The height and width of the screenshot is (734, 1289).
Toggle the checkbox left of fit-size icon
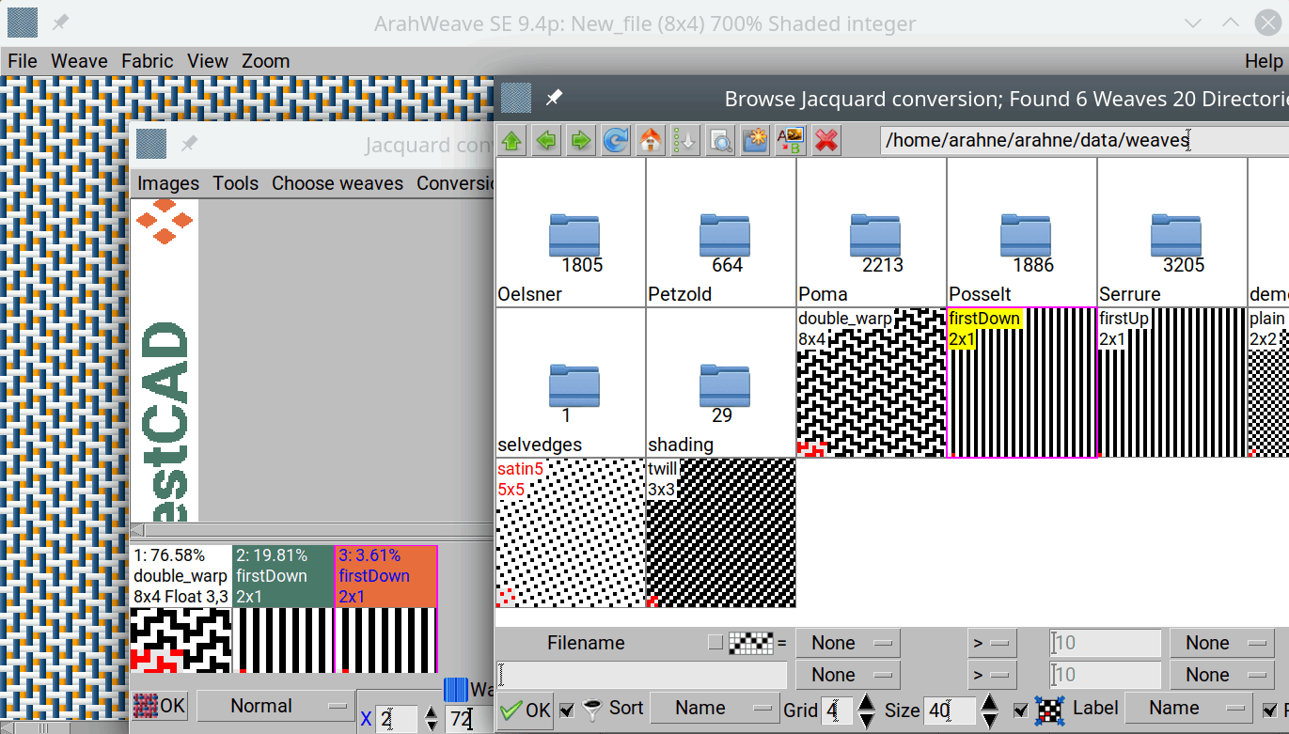pyautogui.click(x=1021, y=710)
